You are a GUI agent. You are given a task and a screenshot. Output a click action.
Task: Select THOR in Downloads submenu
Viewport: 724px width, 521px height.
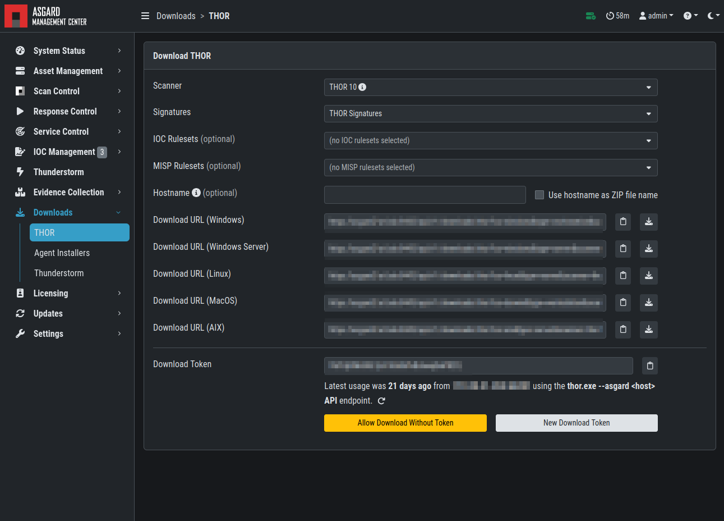(80, 232)
